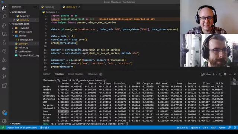This screenshot has height=134, width=238.
Task: Open Explorer more actions ellipsis
Action: pos(35,7)
